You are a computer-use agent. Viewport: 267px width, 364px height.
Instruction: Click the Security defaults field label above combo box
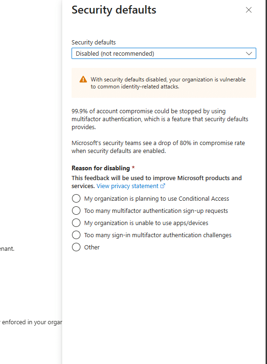click(94, 42)
